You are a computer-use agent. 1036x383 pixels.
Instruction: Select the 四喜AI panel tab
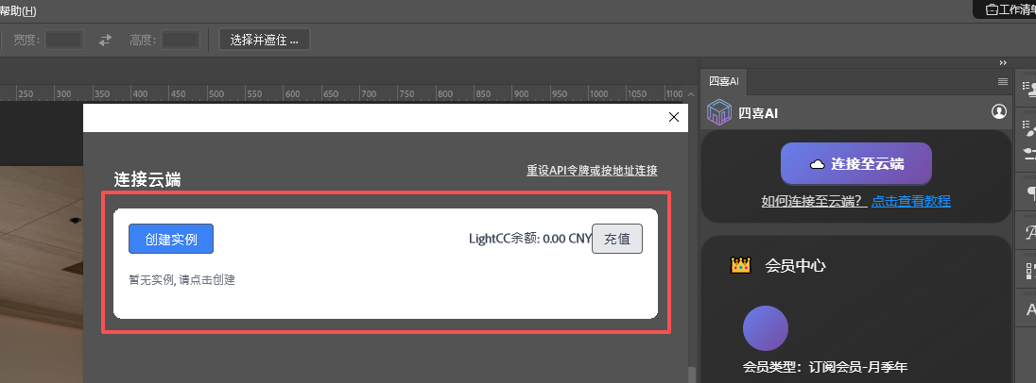(x=724, y=82)
